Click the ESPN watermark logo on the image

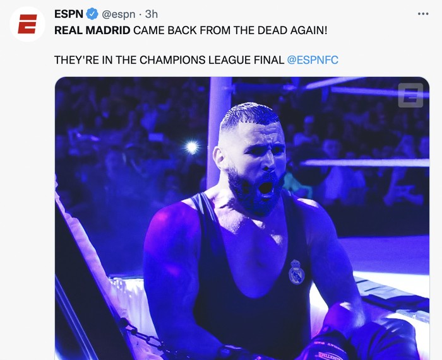point(410,95)
